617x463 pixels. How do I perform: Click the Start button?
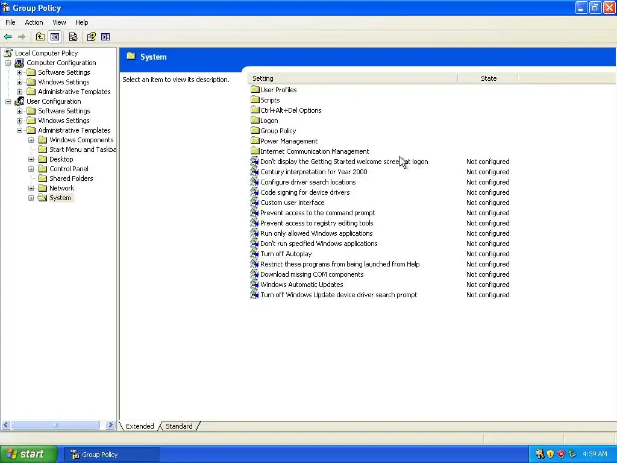pos(29,454)
